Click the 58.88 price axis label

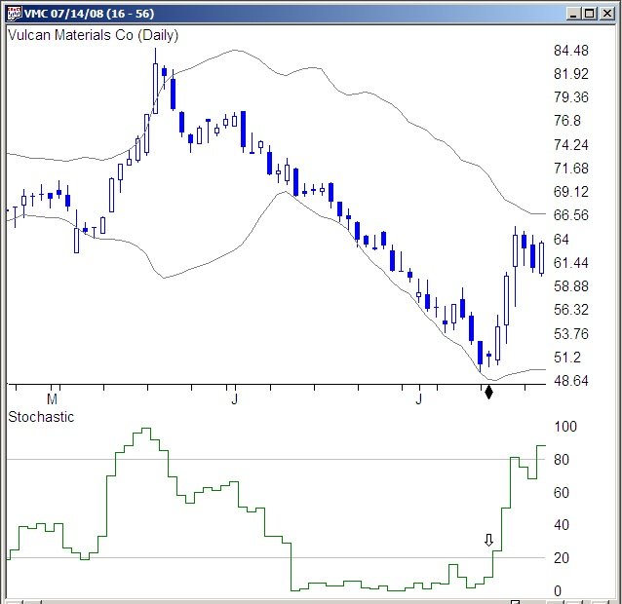coord(570,286)
